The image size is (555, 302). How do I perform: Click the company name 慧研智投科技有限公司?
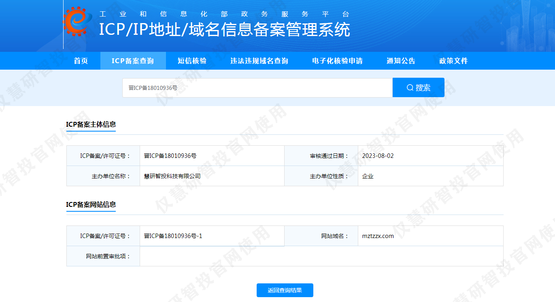(x=172, y=176)
